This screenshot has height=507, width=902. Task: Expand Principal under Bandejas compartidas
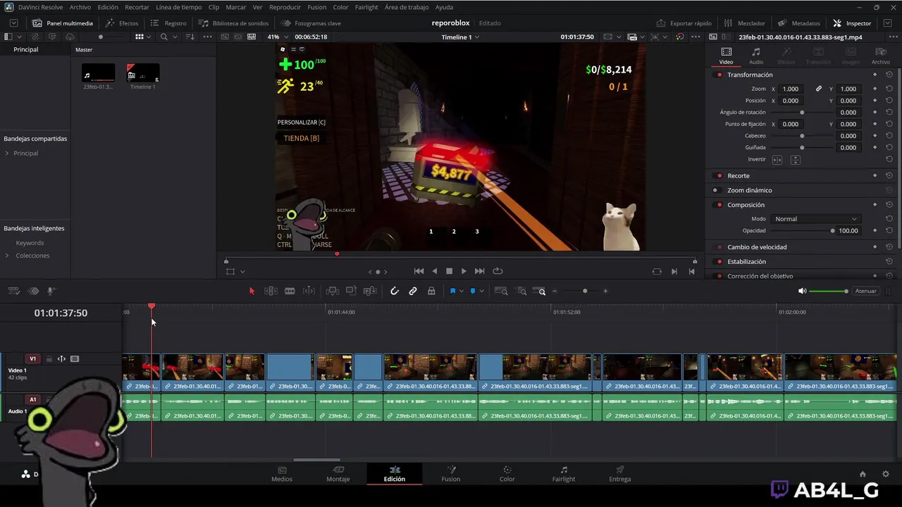tap(7, 154)
